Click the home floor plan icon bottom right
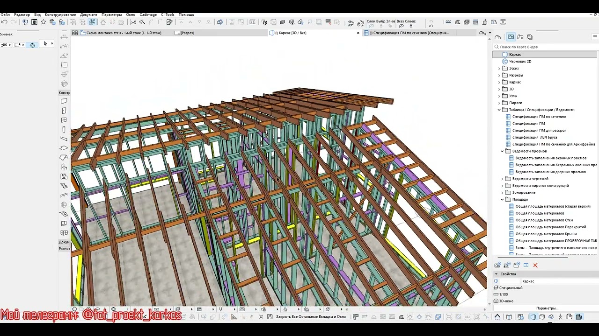The width and height of the screenshot is (599, 336). 497,317
